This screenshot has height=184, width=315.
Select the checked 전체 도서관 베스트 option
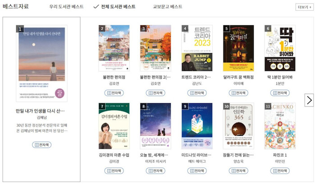[114, 7]
